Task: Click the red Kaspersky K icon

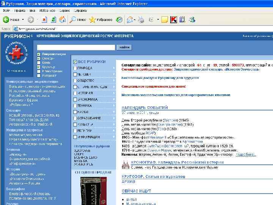Action: coord(173,19)
